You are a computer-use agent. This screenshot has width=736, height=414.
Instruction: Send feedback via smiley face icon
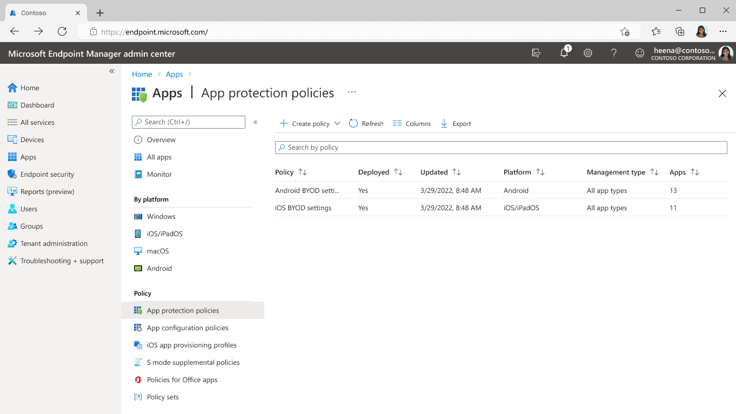[x=639, y=53]
